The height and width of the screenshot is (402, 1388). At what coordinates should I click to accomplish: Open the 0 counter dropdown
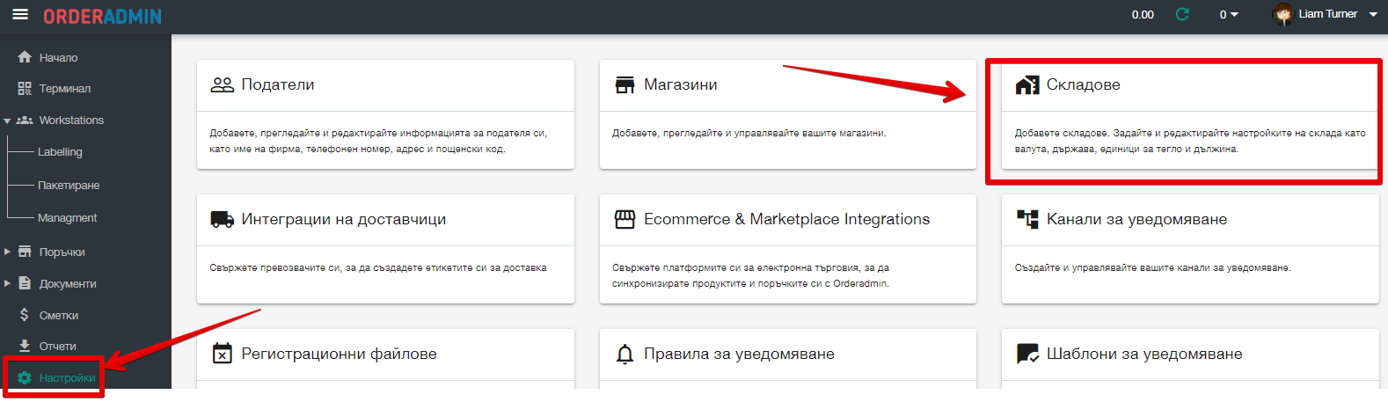pos(1229,14)
